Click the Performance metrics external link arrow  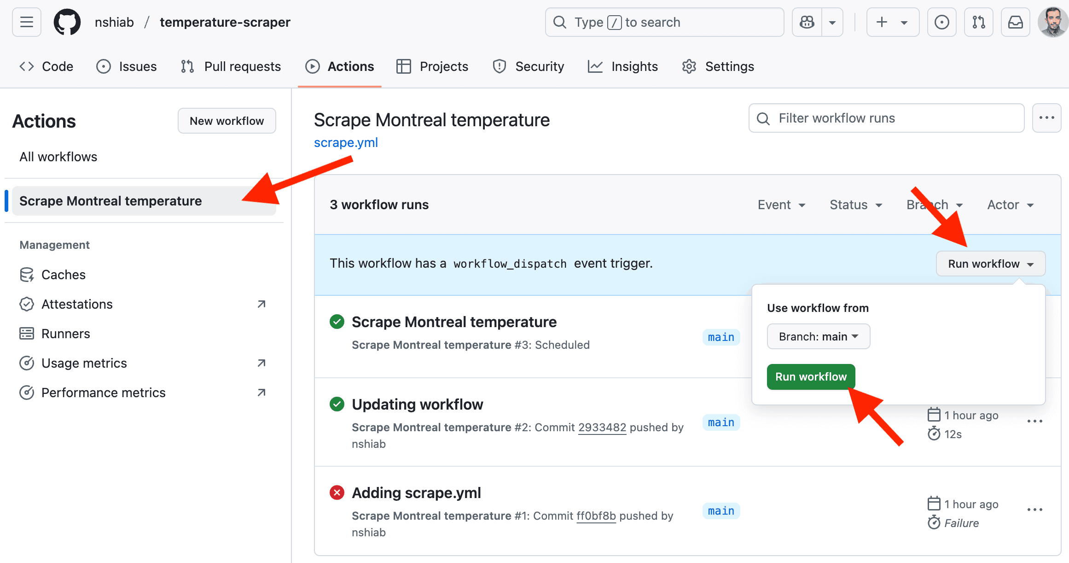click(x=261, y=393)
